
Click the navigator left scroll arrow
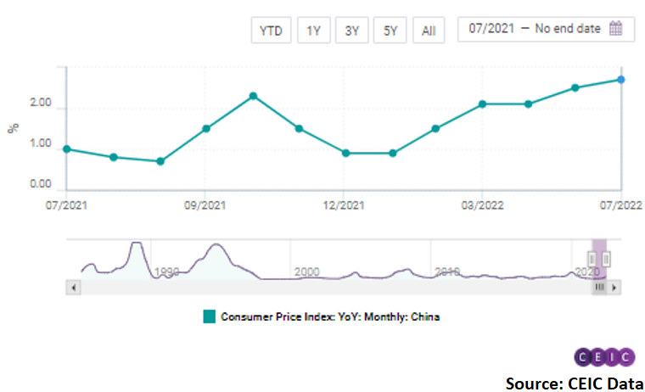coord(73,288)
